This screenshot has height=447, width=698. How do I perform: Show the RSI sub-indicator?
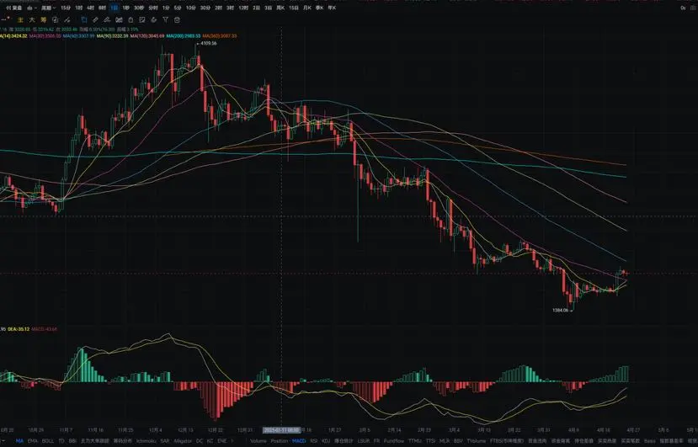click(x=314, y=441)
